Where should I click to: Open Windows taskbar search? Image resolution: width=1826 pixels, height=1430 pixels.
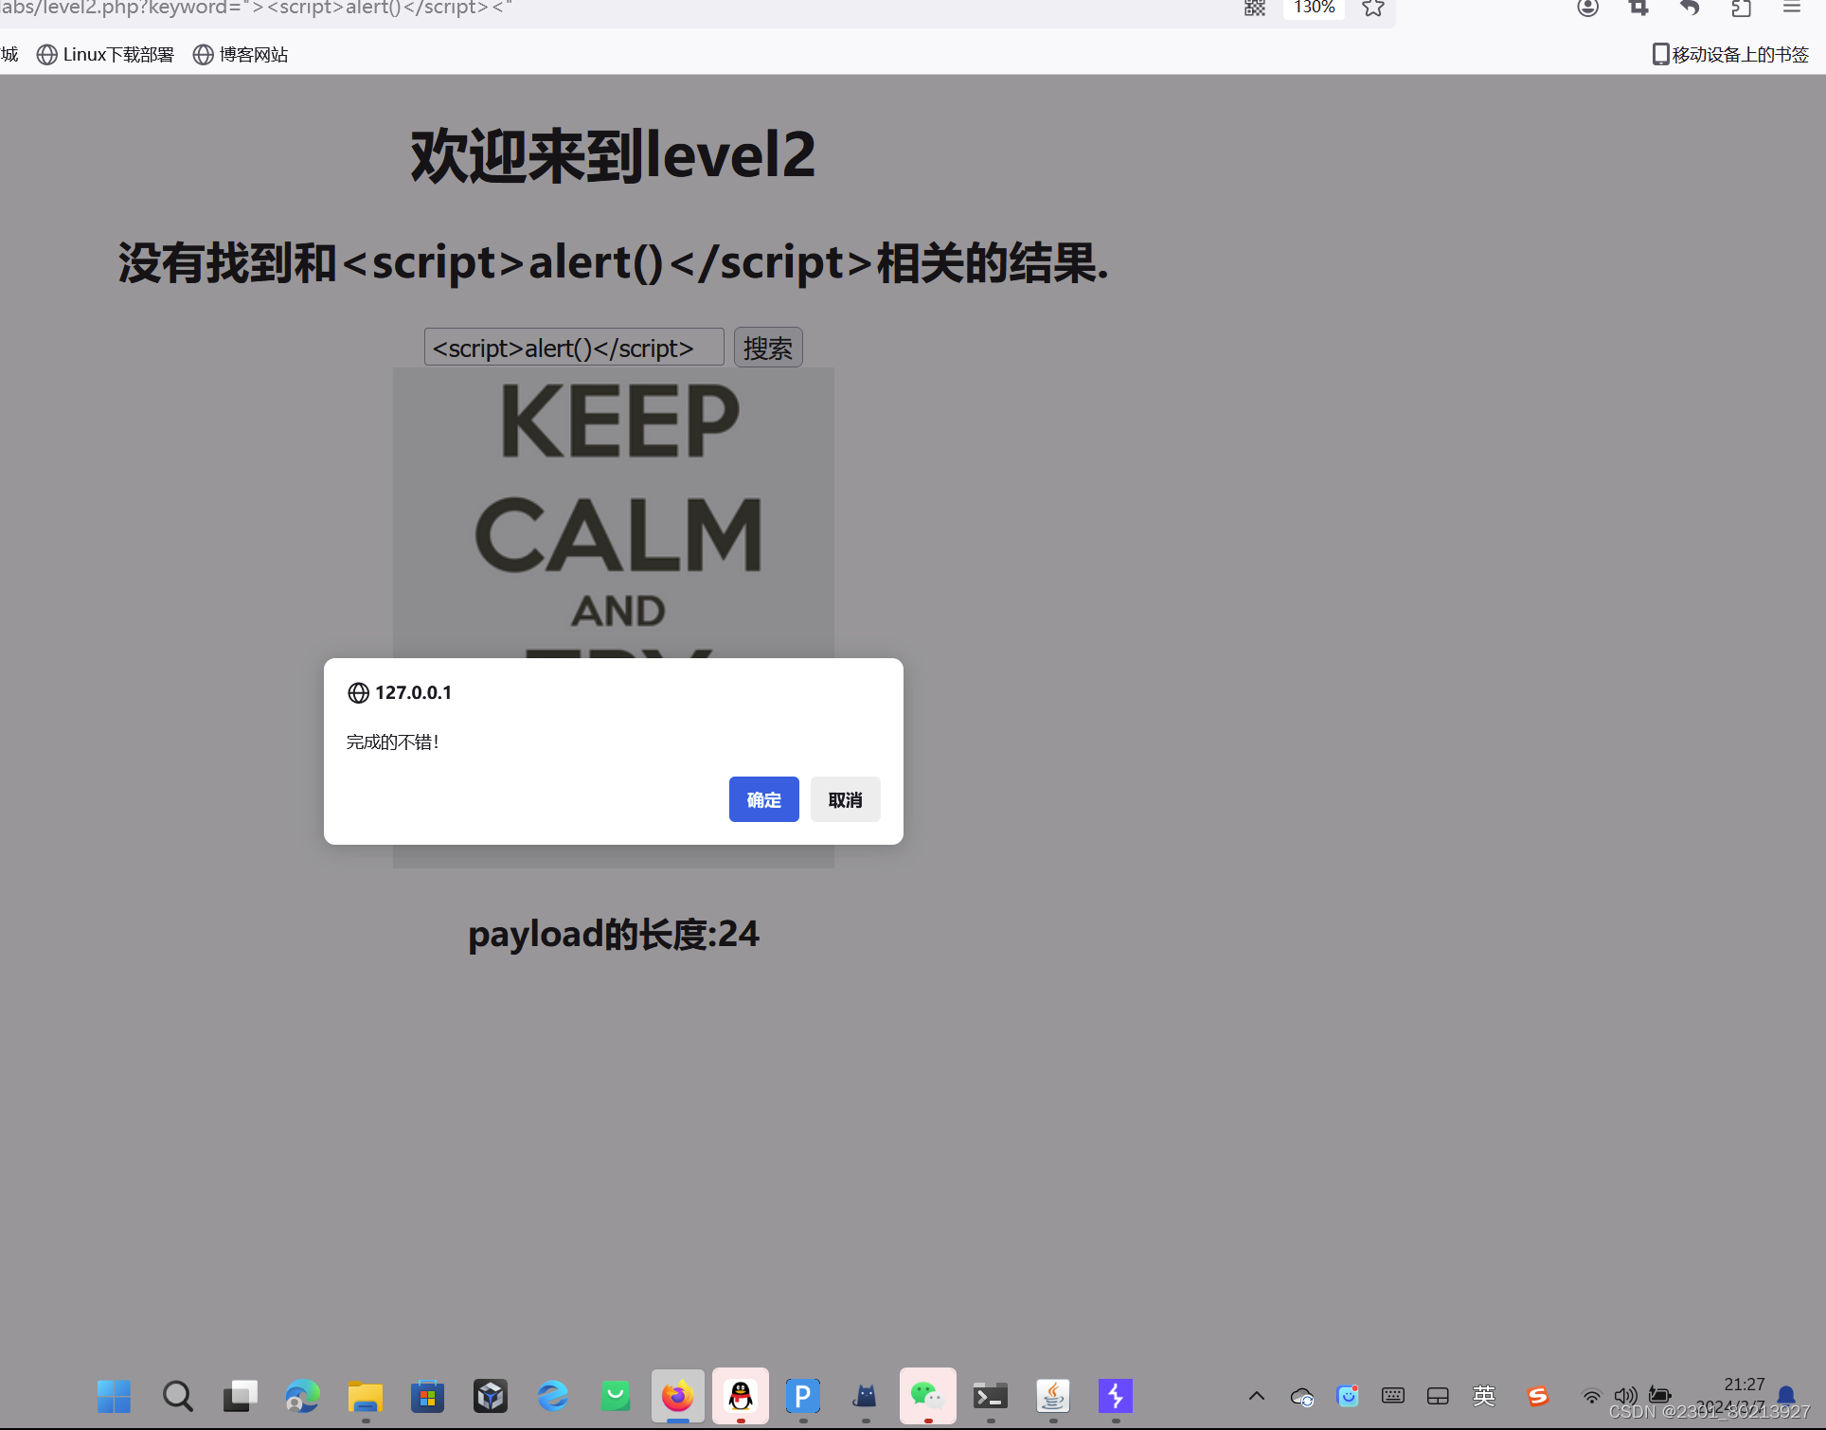[177, 1396]
